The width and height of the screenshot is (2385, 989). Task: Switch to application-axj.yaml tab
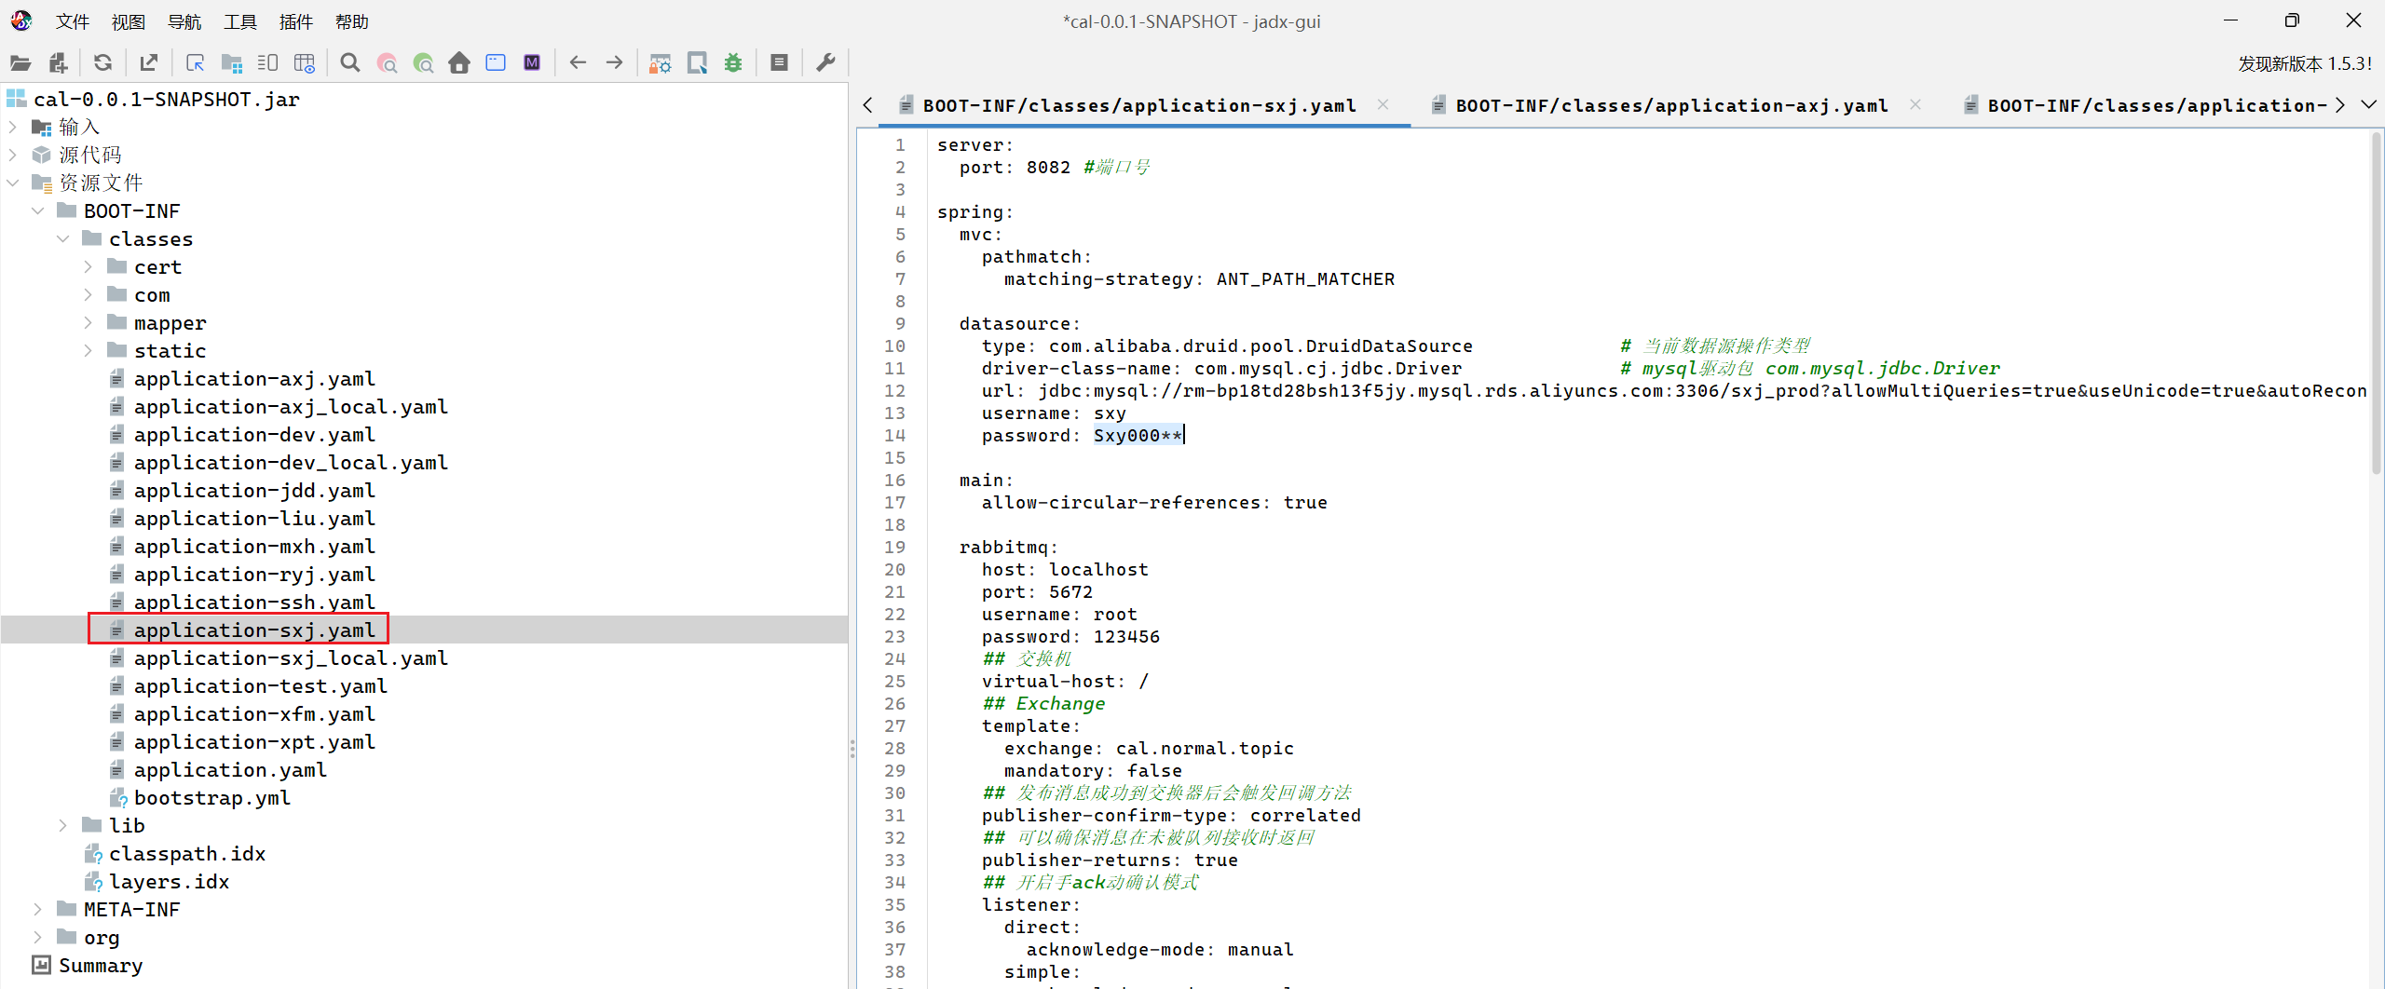[x=1670, y=106]
